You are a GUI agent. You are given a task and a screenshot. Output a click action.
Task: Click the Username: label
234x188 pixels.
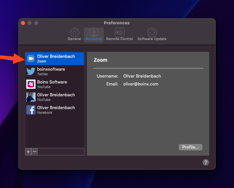pos(107,76)
